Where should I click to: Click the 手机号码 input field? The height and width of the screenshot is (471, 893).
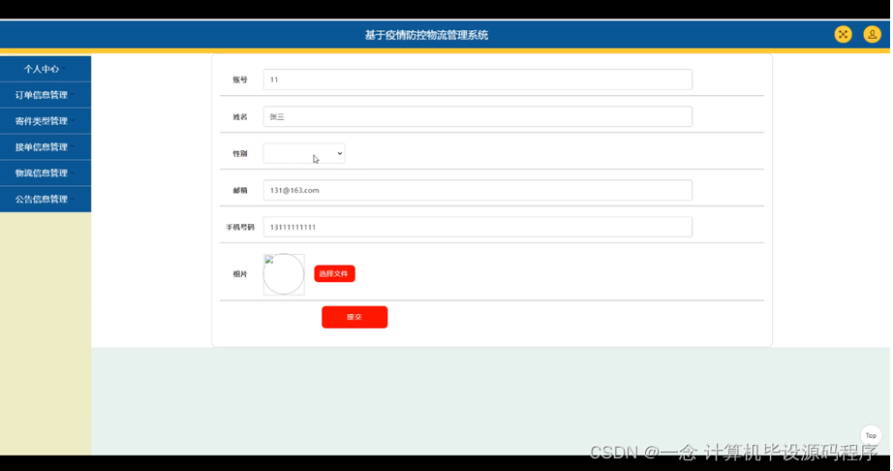point(477,227)
